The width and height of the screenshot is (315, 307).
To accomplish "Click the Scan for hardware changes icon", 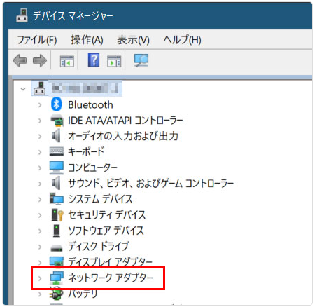I will [141, 60].
